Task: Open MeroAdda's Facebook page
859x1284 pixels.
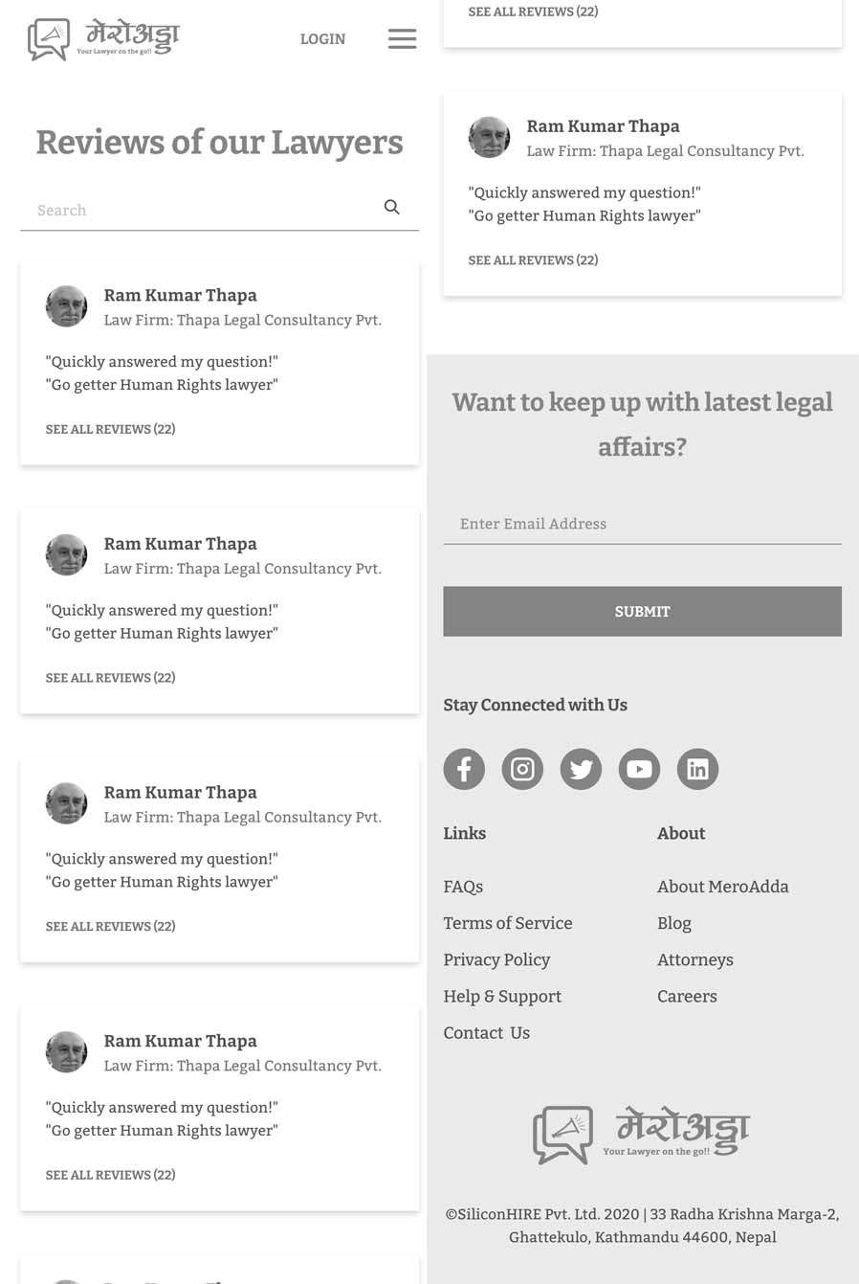Action: click(x=463, y=768)
